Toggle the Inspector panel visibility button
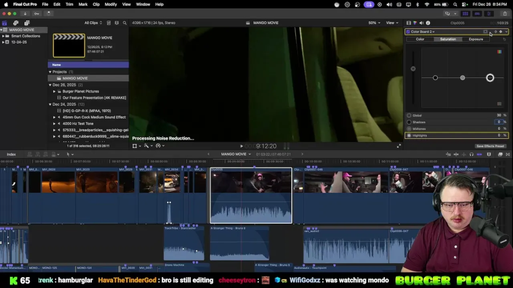 click(x=489, y=14)
